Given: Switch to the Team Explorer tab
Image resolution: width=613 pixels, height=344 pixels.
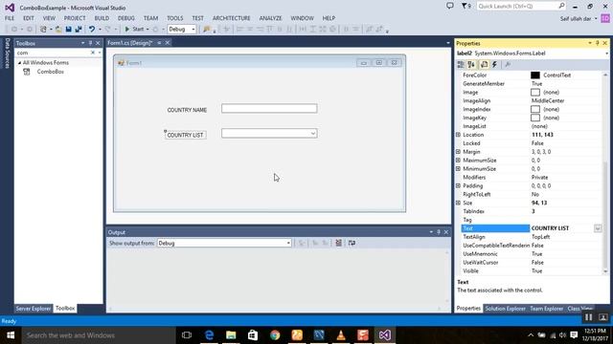Looking at the screenshot, I should point(546,309).
